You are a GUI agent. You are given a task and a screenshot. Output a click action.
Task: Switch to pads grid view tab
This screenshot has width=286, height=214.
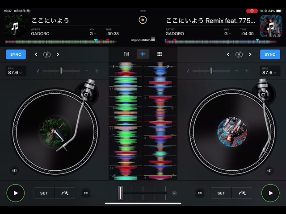160,54
